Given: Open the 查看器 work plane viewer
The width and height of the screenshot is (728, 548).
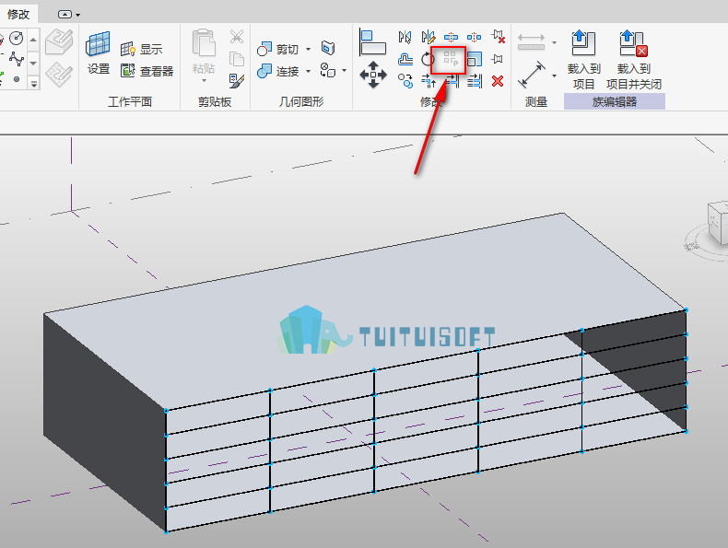Looking at the screenshot, I should point(147,71).
